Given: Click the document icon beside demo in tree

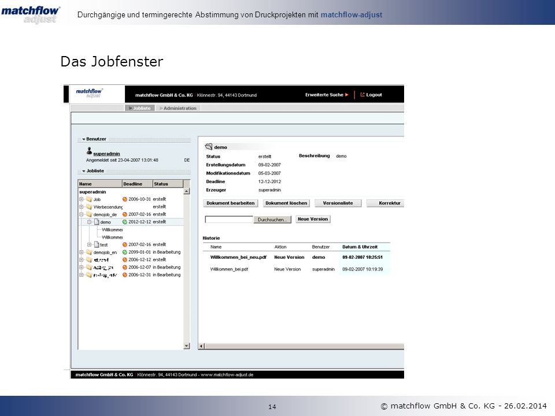Looking at the screenshot, I should (x=97, y=222).
